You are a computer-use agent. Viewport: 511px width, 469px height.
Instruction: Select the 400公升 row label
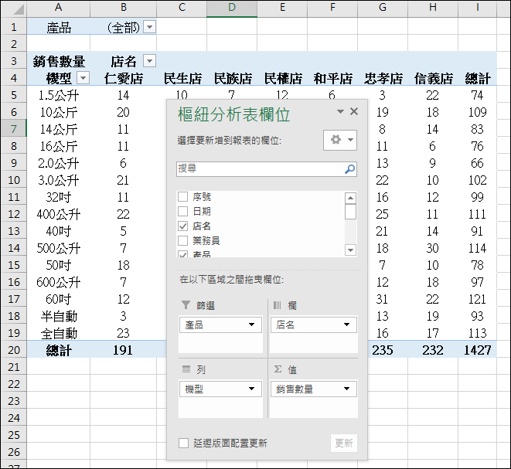58,214
